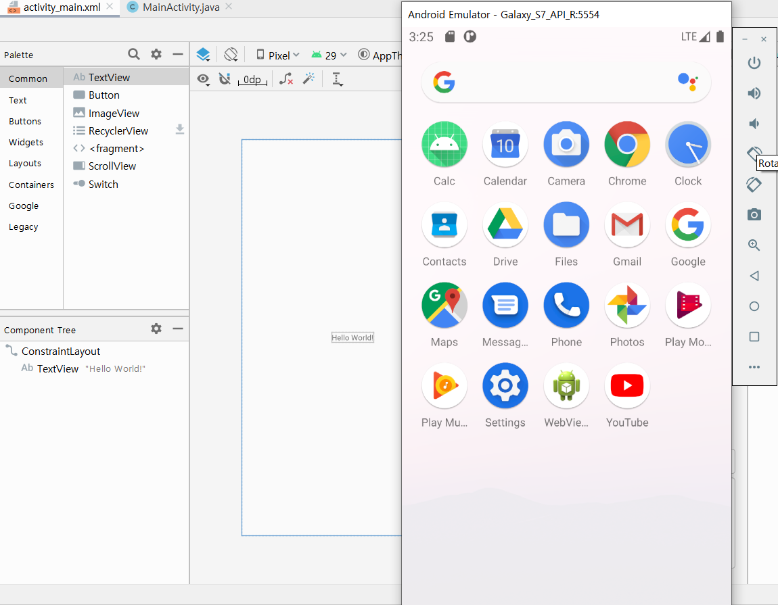Select the Containers palette category

31,185
